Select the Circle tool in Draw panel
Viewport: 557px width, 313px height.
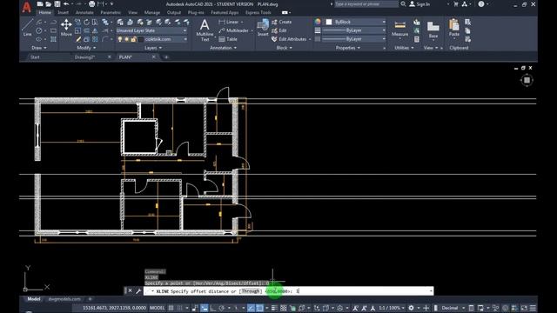pos(39,31)
